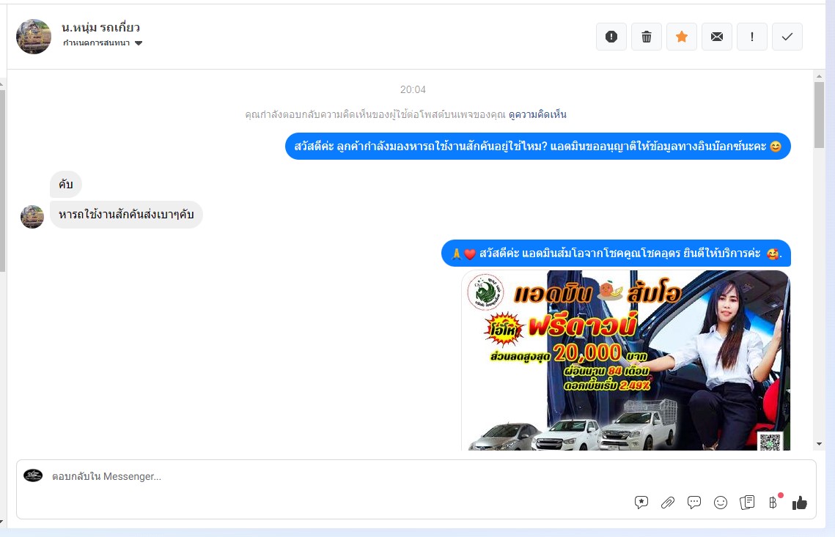Open the กำหนดการสนทนา assign conversation menu
Image resolution: width=835 pixels, height=537 pixels.
(x=97, y=43)
